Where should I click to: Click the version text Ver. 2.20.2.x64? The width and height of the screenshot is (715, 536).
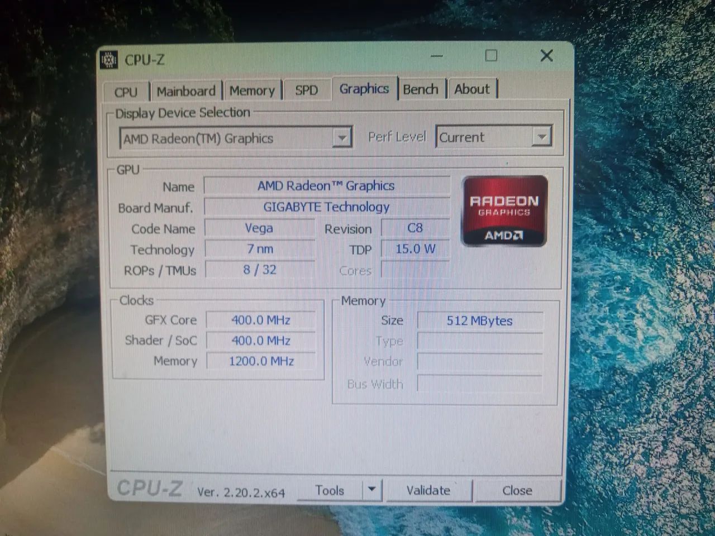241,492
